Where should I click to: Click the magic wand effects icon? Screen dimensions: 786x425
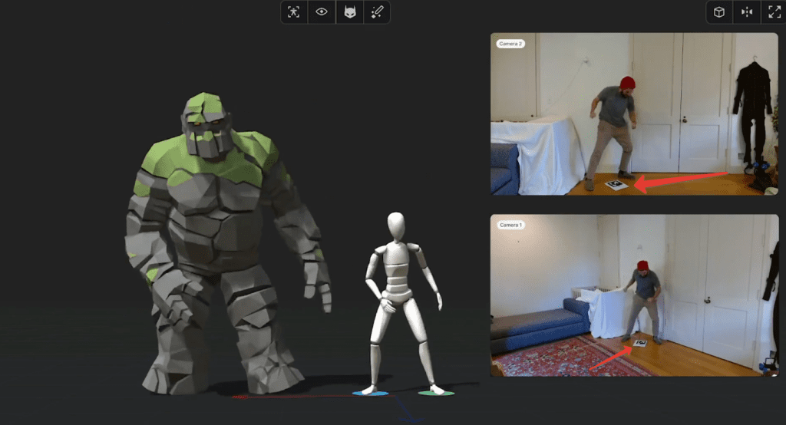tap(377, 12)
